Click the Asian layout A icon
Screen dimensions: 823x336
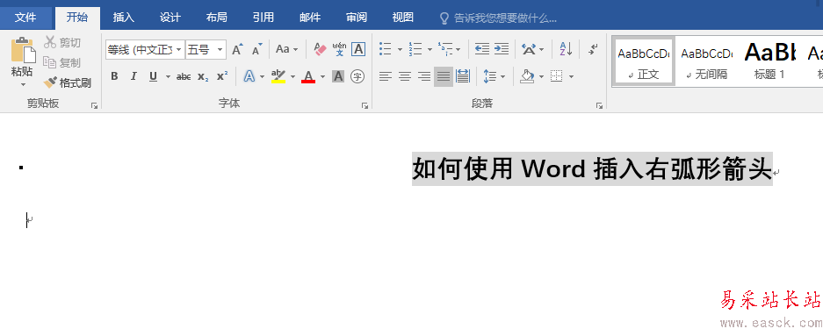point(529,50)
